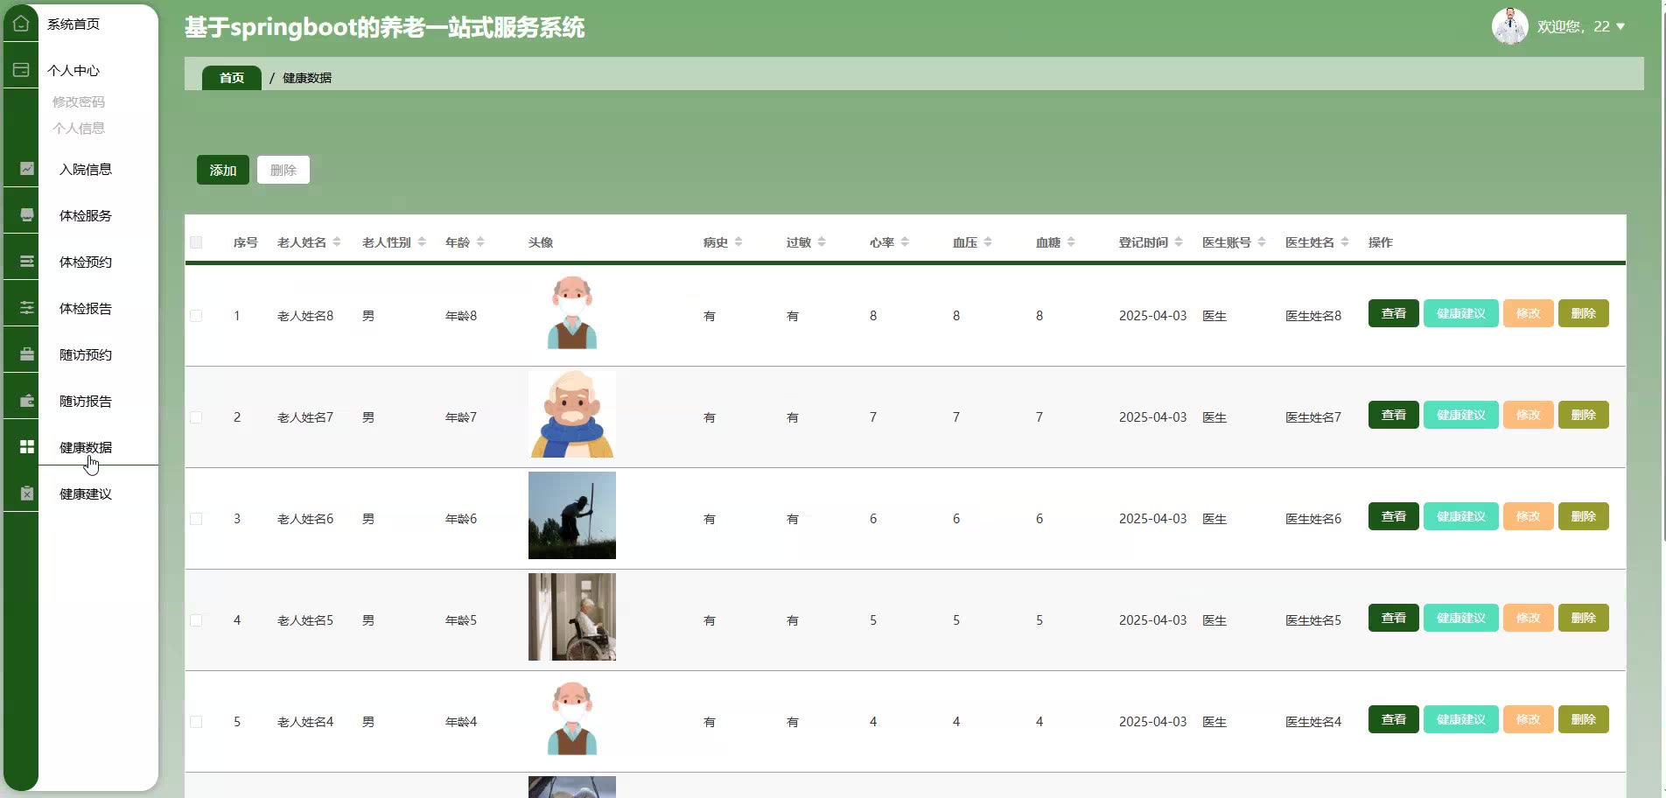Sort by the 过敏 column arrows
1666x798 pixels.
(x=822, y=242)
